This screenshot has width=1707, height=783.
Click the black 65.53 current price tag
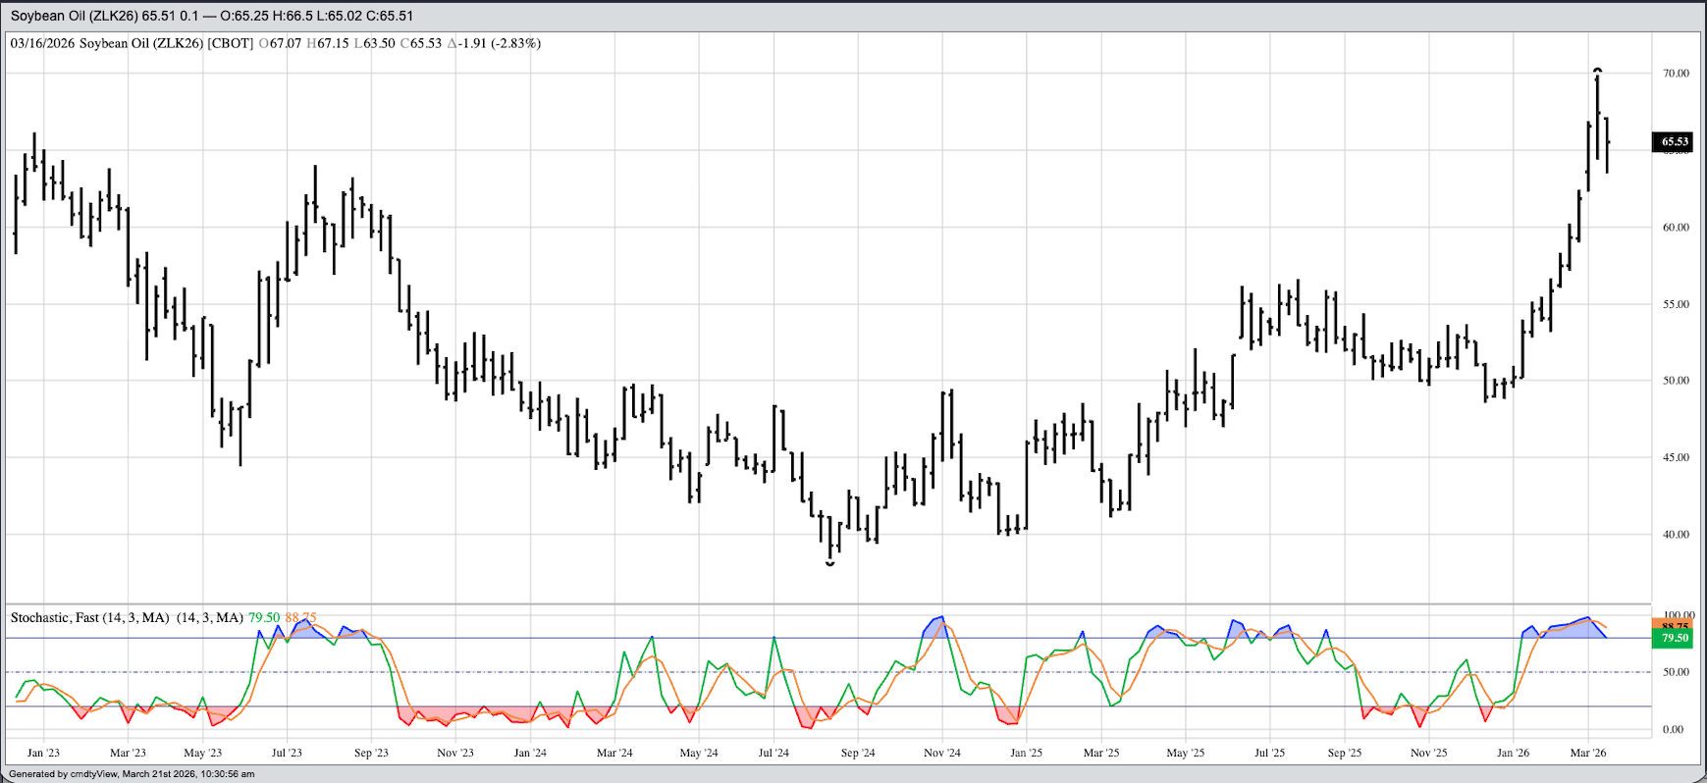click(1675, 142)
